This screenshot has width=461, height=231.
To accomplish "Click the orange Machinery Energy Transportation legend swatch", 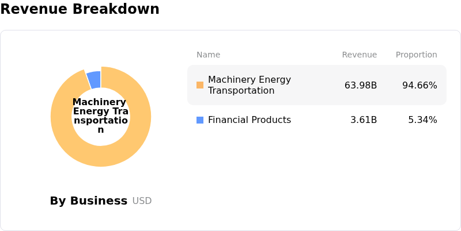I will click(200, 85).
